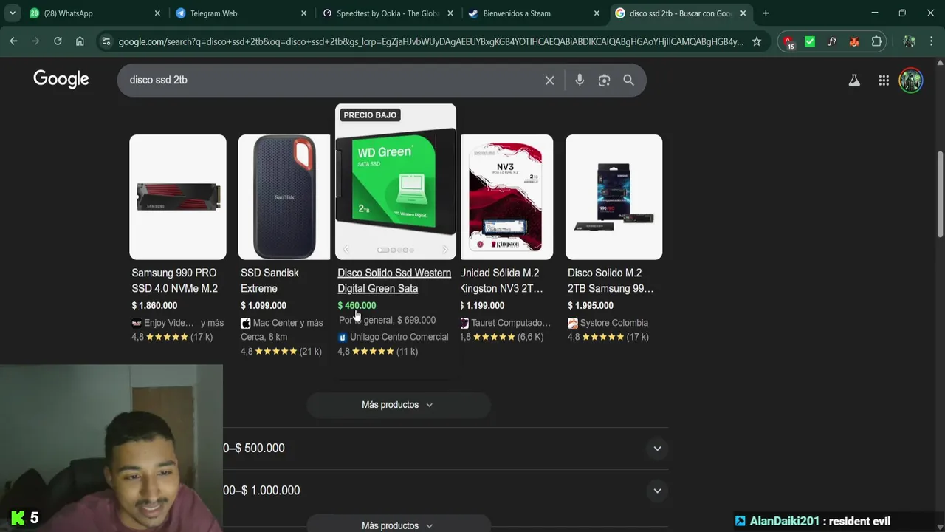
Task: Switch to the Bienvenidos a Steam tab
Action: point(534,13)
